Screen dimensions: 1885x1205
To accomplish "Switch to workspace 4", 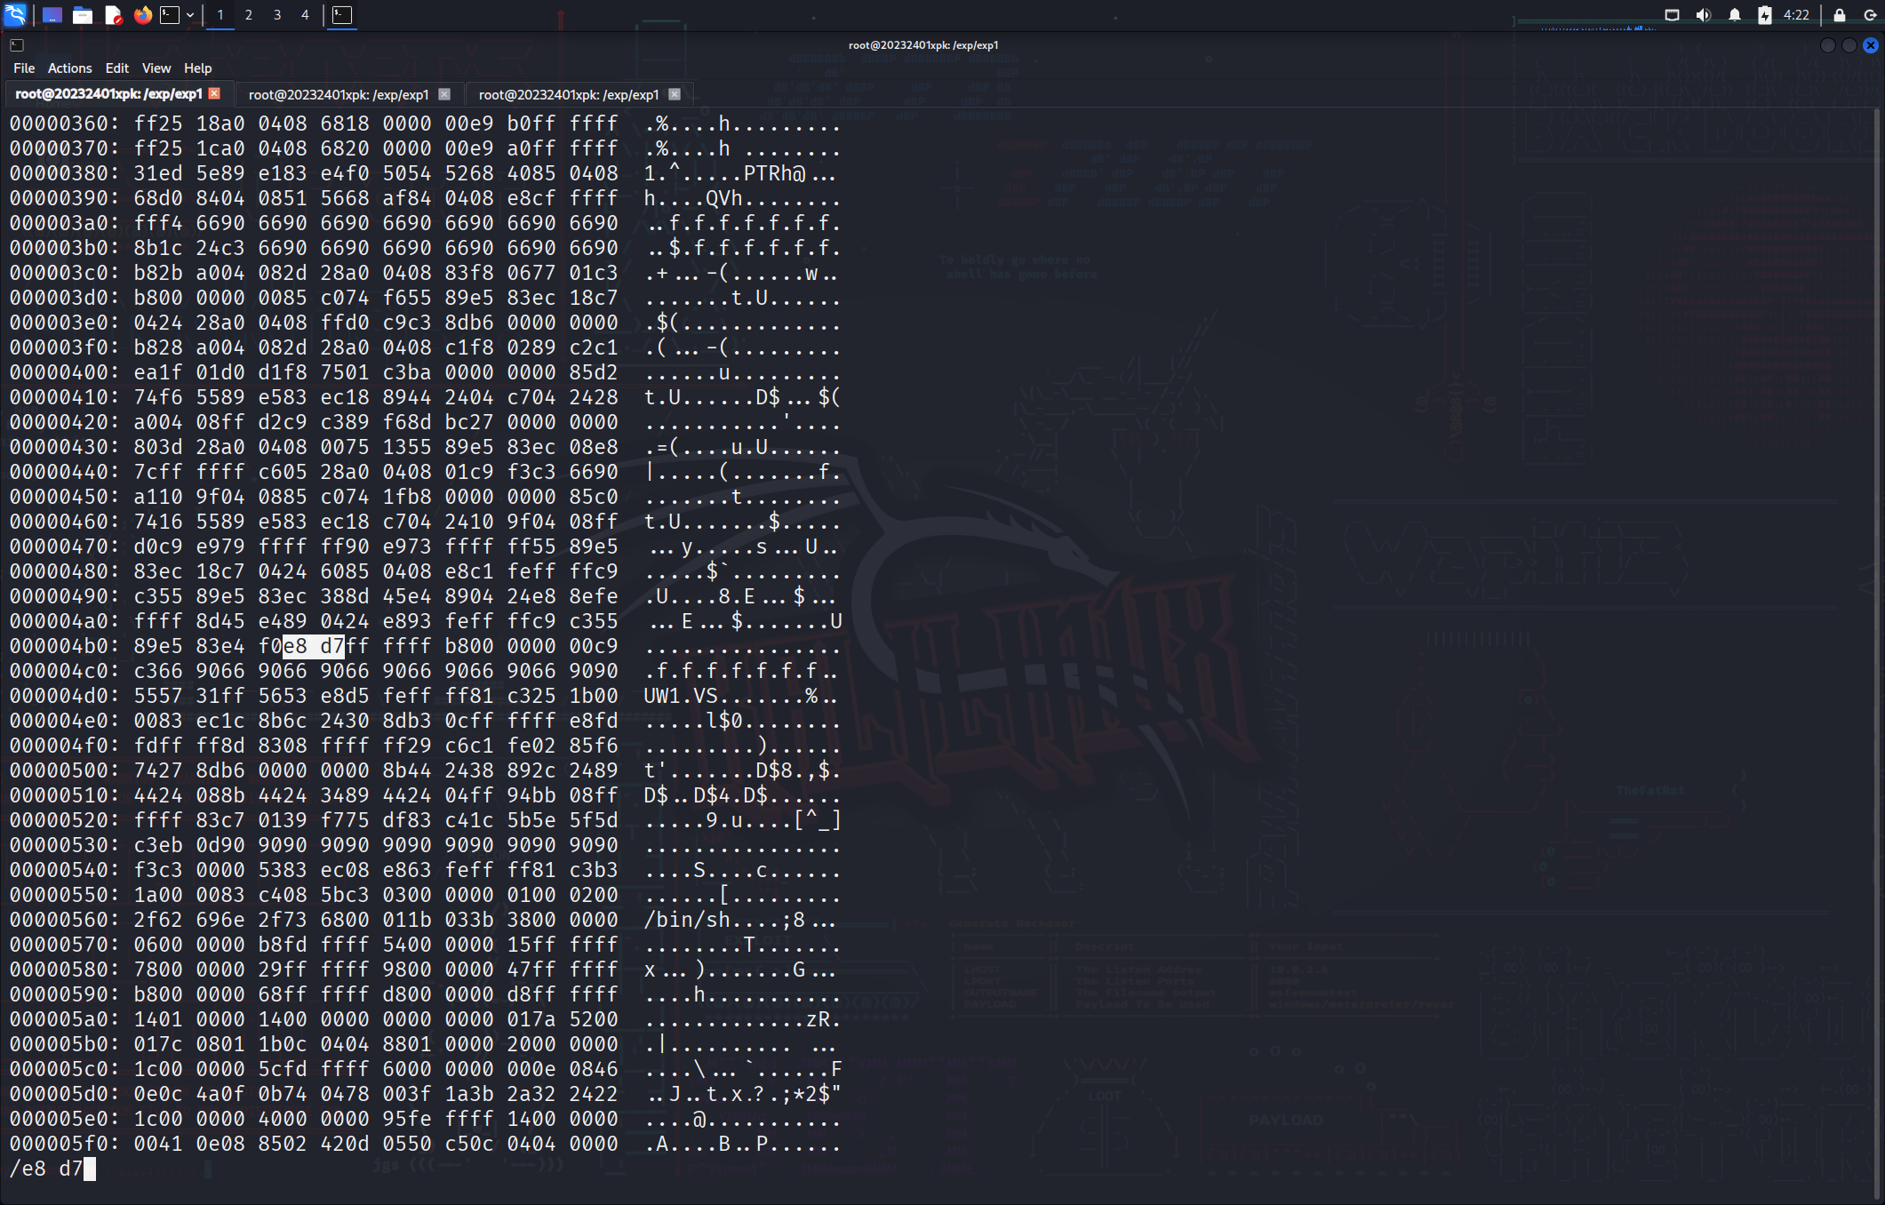I will pyautogui.click(x=305, y=15).
